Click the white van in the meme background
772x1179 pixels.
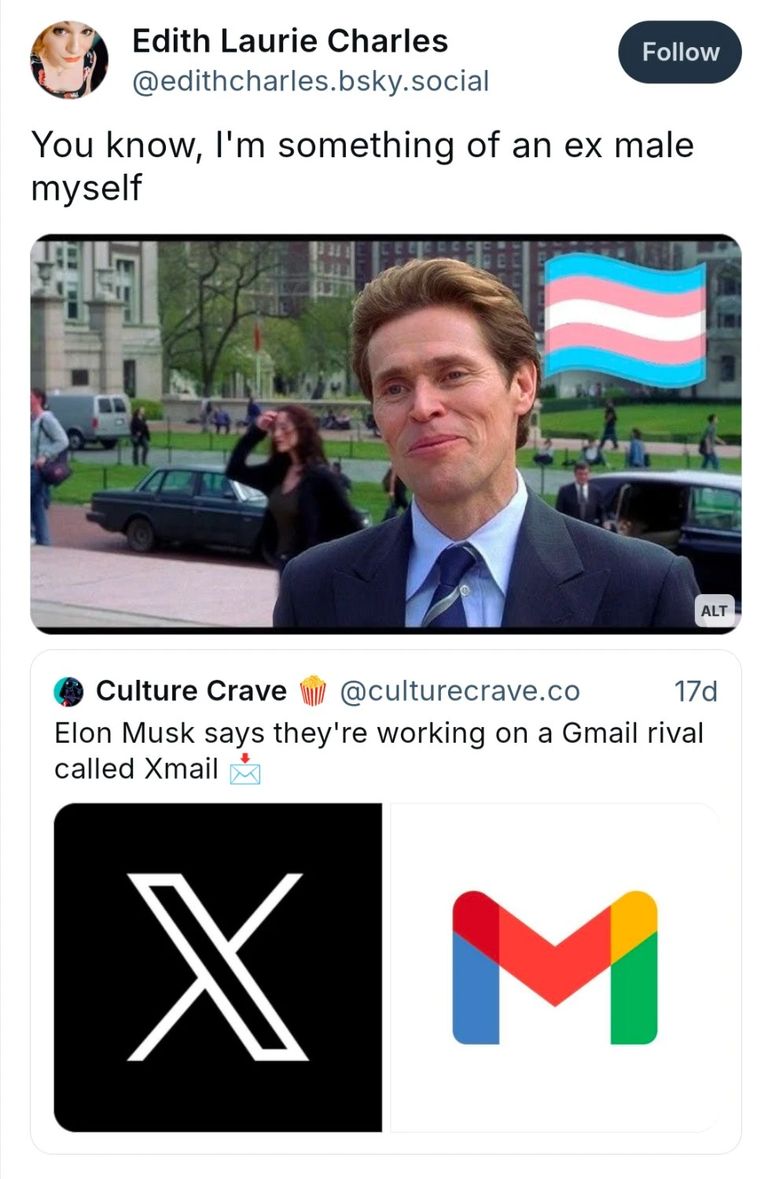pos(88,417)
